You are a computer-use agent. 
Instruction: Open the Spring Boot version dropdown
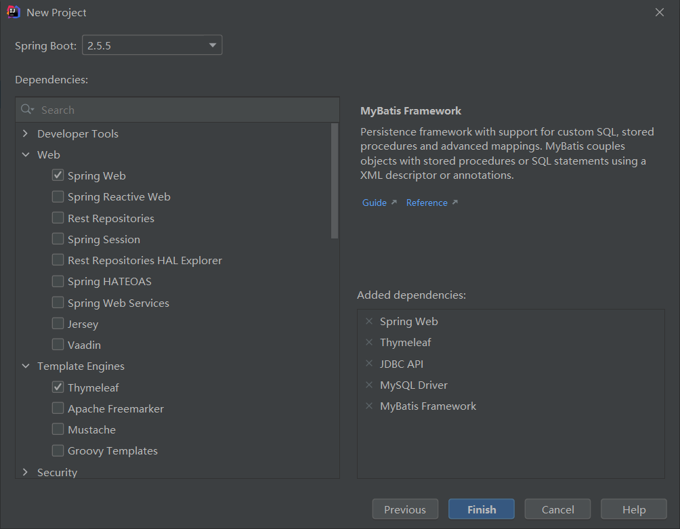pos(152,45)
